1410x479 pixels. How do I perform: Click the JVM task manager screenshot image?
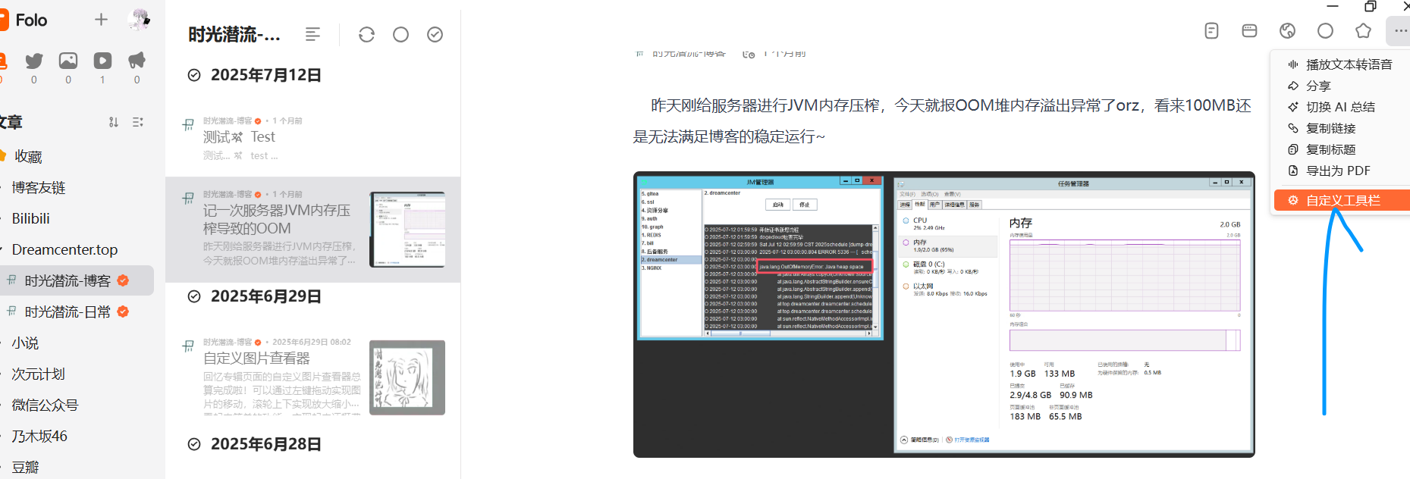[944, 314]
